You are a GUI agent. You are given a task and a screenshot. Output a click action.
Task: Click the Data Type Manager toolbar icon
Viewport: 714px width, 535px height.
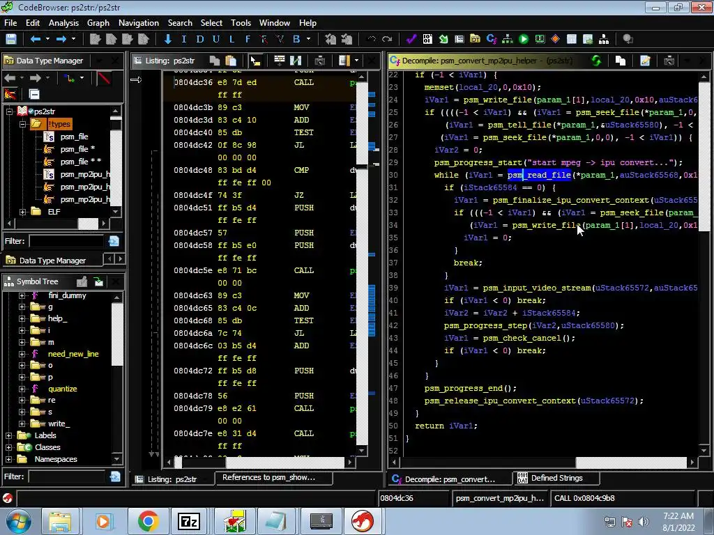pos(476,39)
